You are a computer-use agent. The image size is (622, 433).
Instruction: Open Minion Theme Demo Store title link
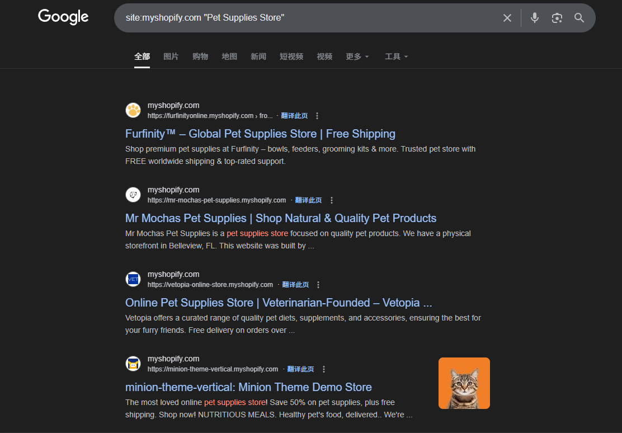(x=248, y=387)
